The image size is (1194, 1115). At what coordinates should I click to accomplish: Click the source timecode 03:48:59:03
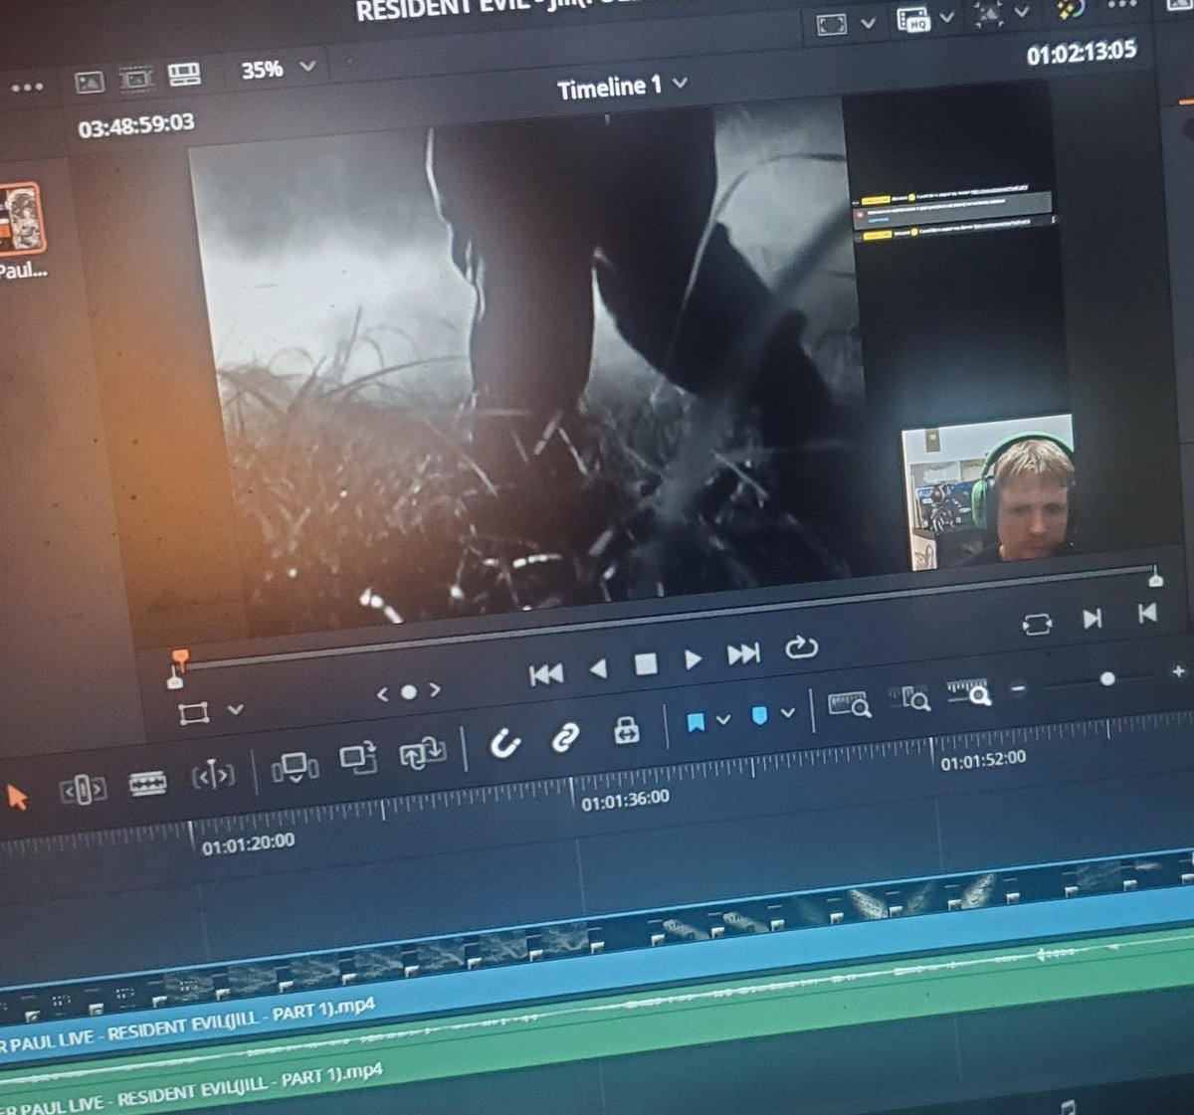click(x=136, y=125)
